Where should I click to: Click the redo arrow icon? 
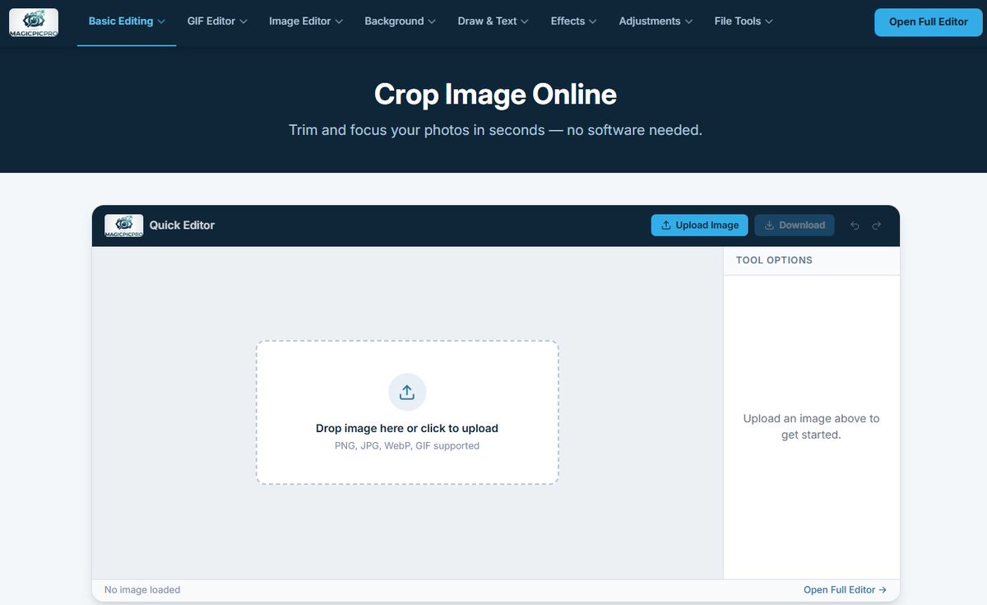[877, 226]
